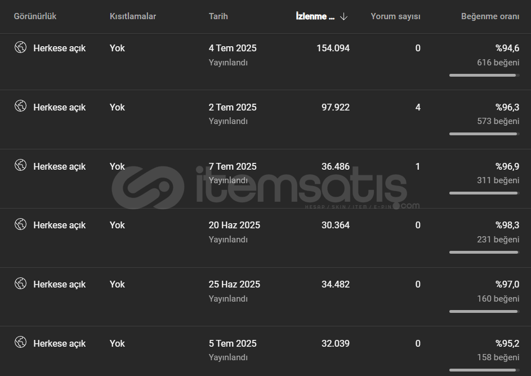Image resolution: width=531 pixels, height=376 pixels.
Task: Click the Kısıtlamalar column header
Action: click(x=133, y=16)
